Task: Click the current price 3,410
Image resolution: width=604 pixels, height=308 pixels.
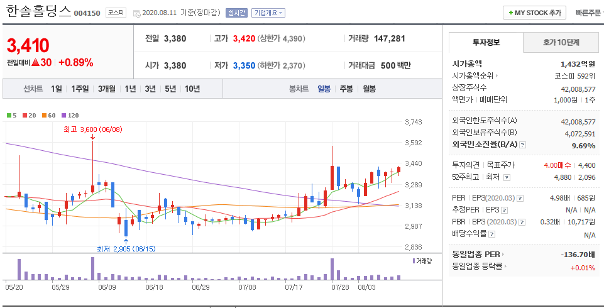Action: (28, 46)
